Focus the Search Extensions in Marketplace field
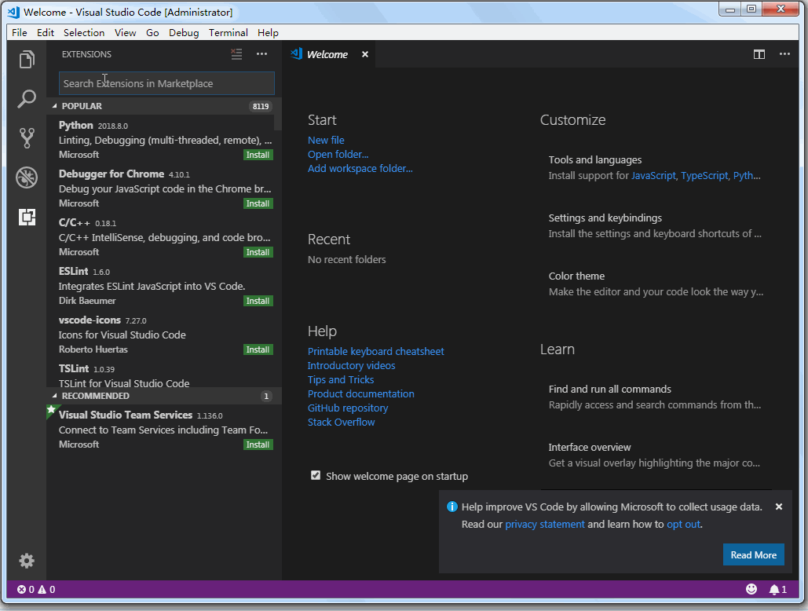 pos(166,83)
